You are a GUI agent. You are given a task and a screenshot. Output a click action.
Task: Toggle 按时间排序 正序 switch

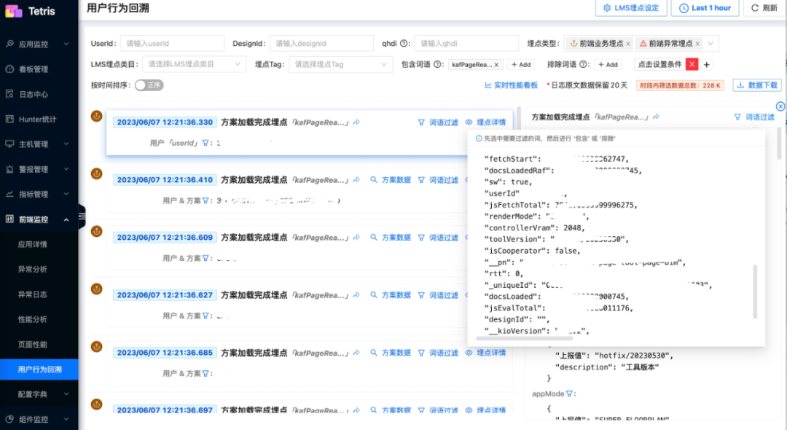149,85
